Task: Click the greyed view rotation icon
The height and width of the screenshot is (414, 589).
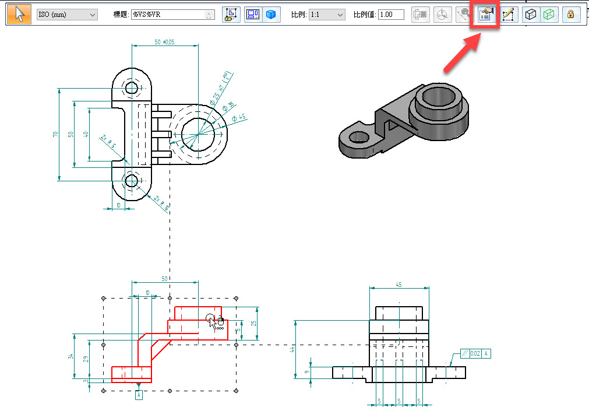Action: point(443,15)
